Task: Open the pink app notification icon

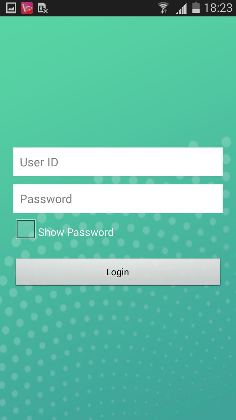Action: (x=27, y=8)
